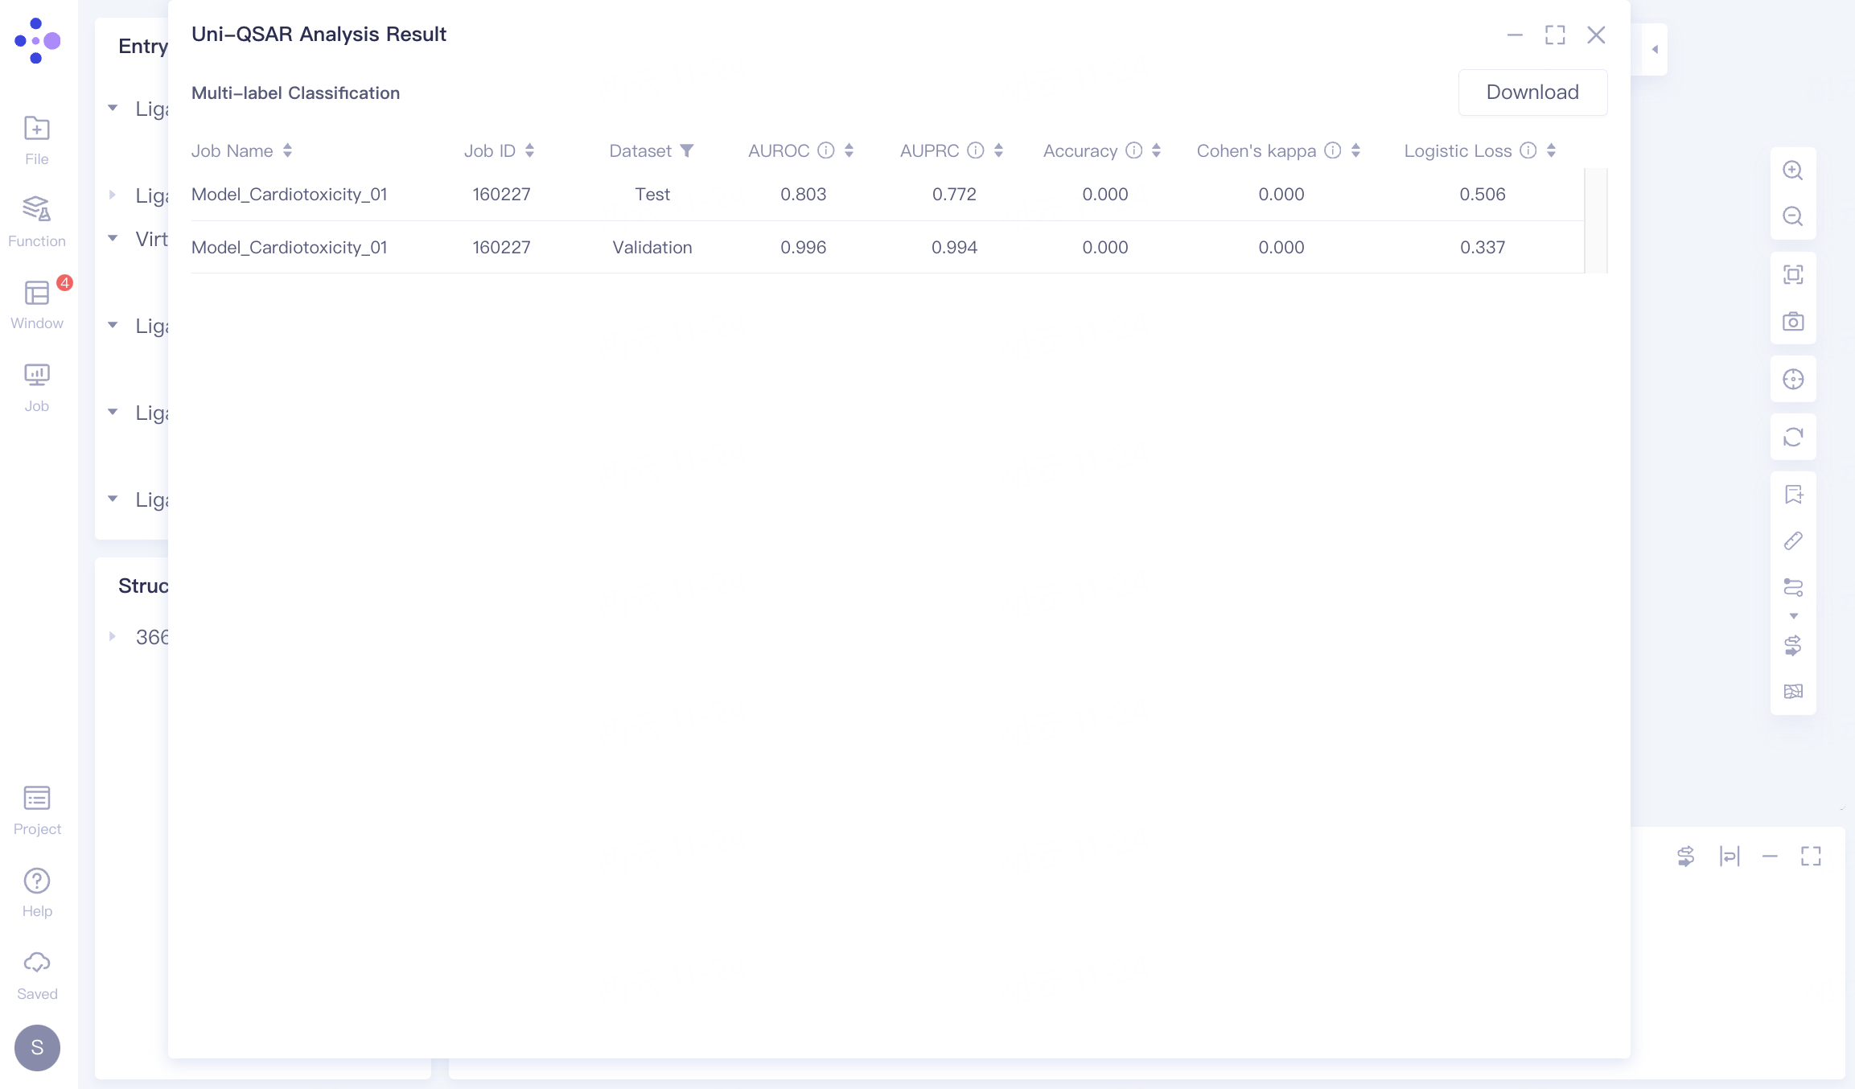
Task: Click the focus/center view icon
Action: click(1794, 379)
